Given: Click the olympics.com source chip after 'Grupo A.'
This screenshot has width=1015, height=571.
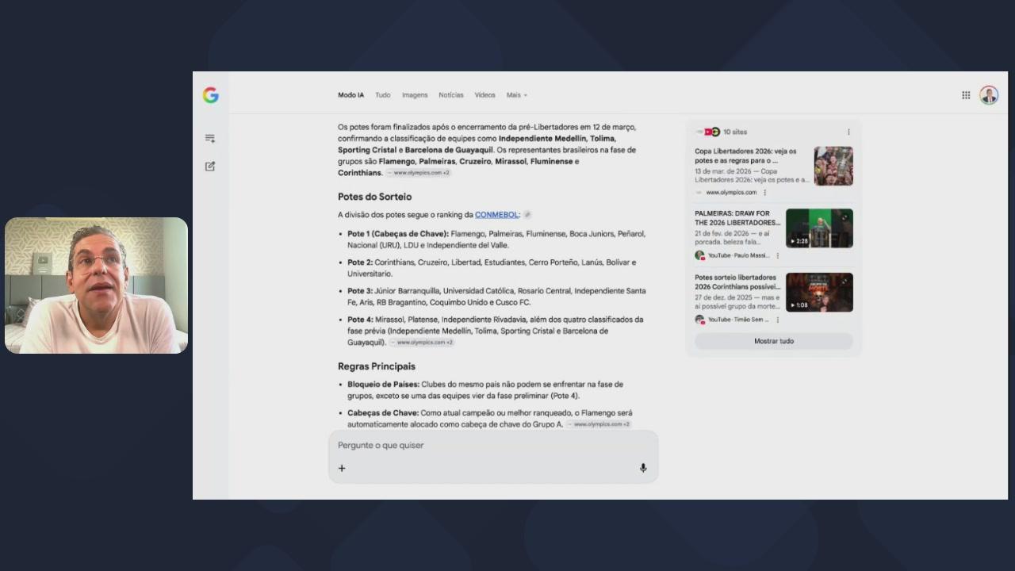Looking at the screenshot, I should tap(599, 424).
